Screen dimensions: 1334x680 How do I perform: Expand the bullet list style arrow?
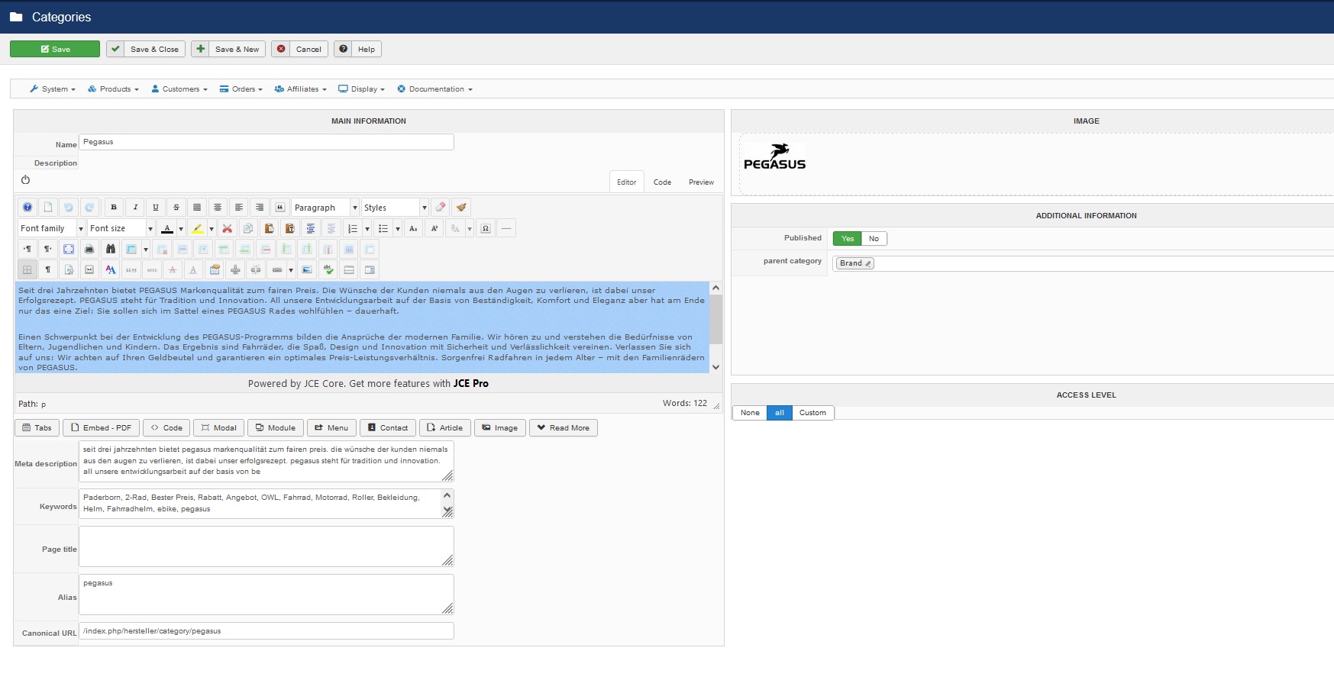398,228
